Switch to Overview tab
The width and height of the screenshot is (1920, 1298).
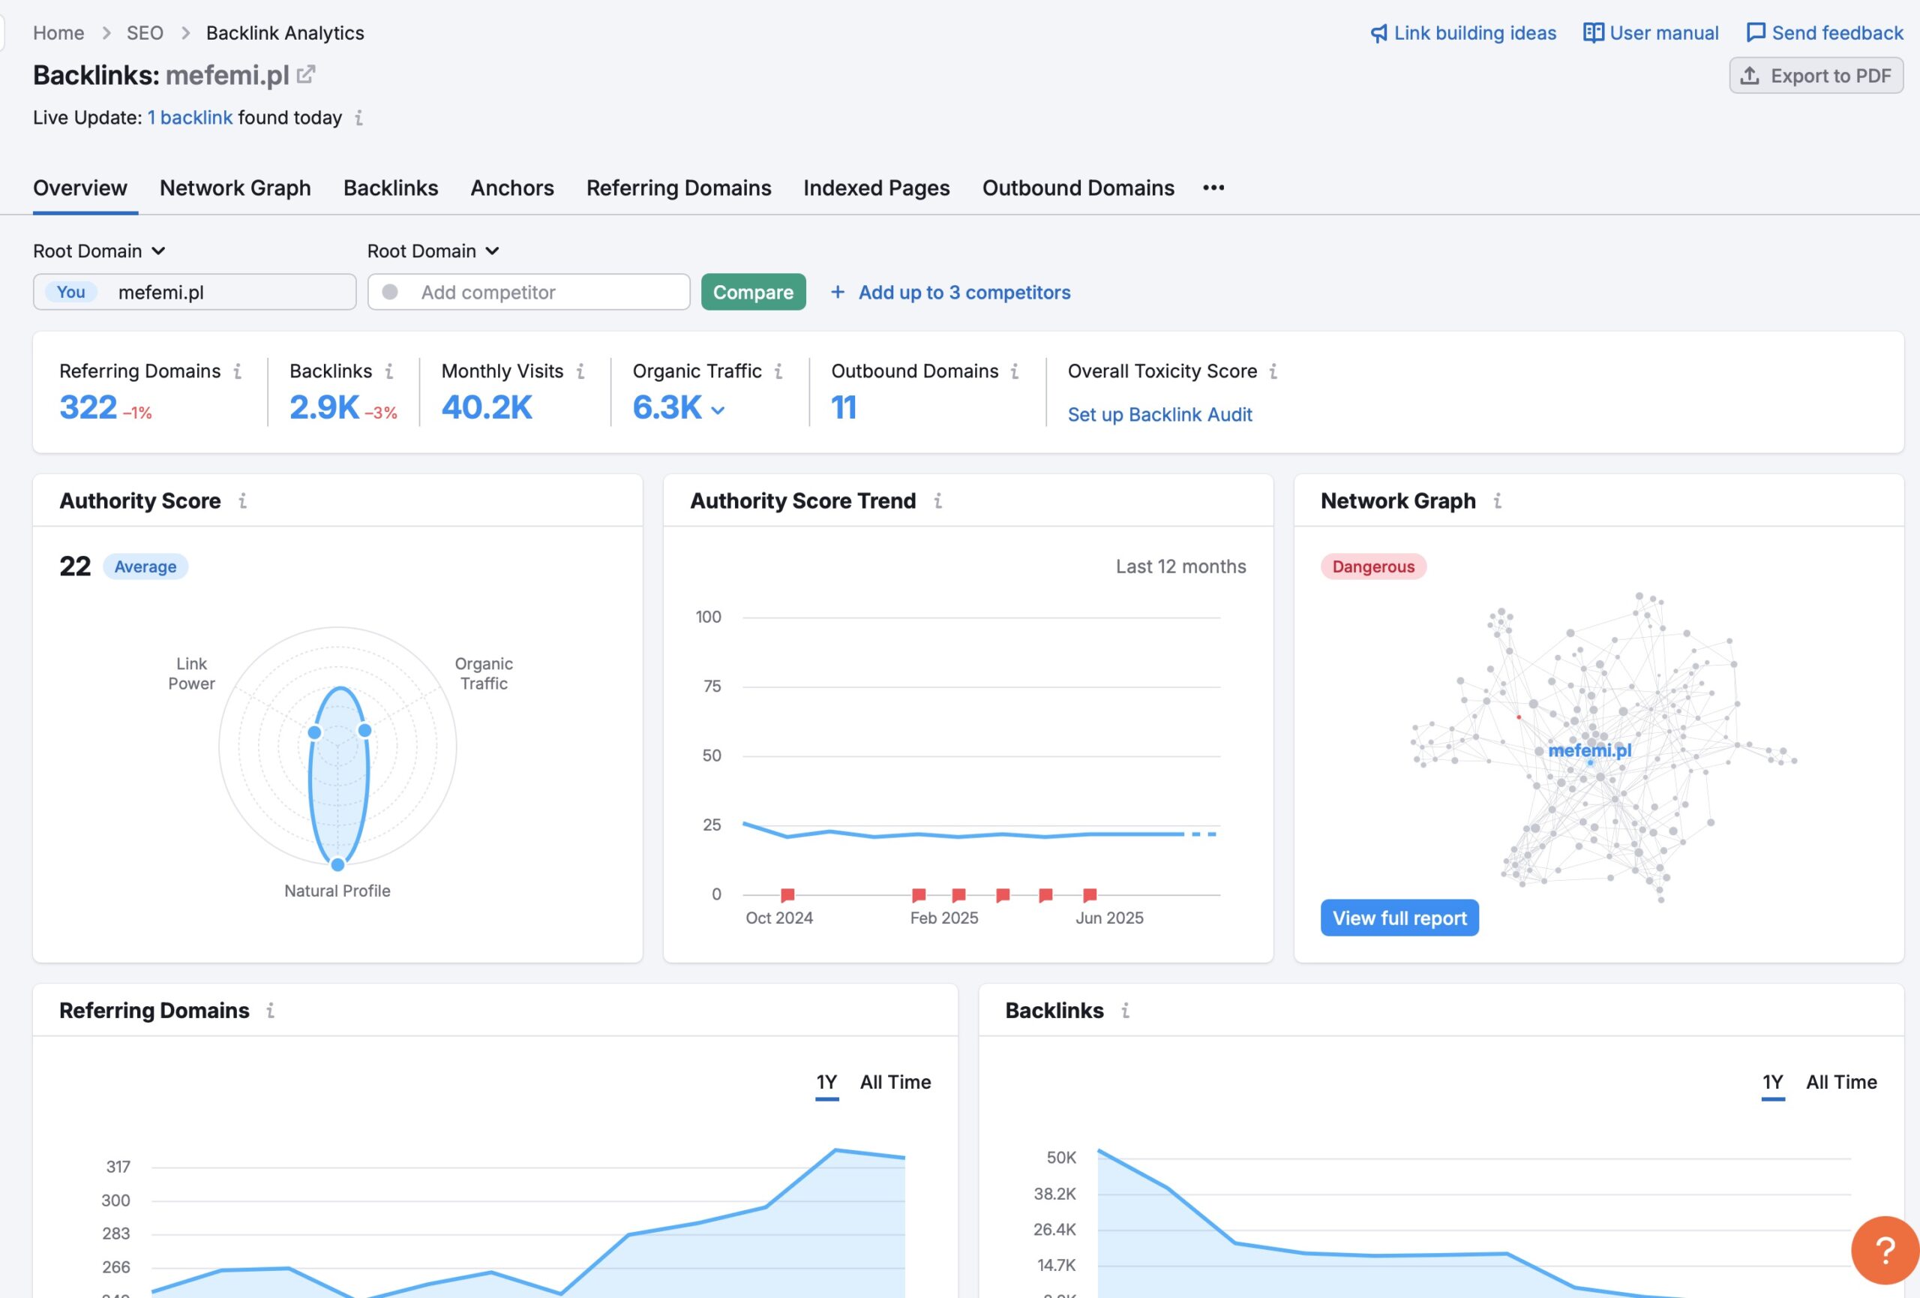[80, 188]
